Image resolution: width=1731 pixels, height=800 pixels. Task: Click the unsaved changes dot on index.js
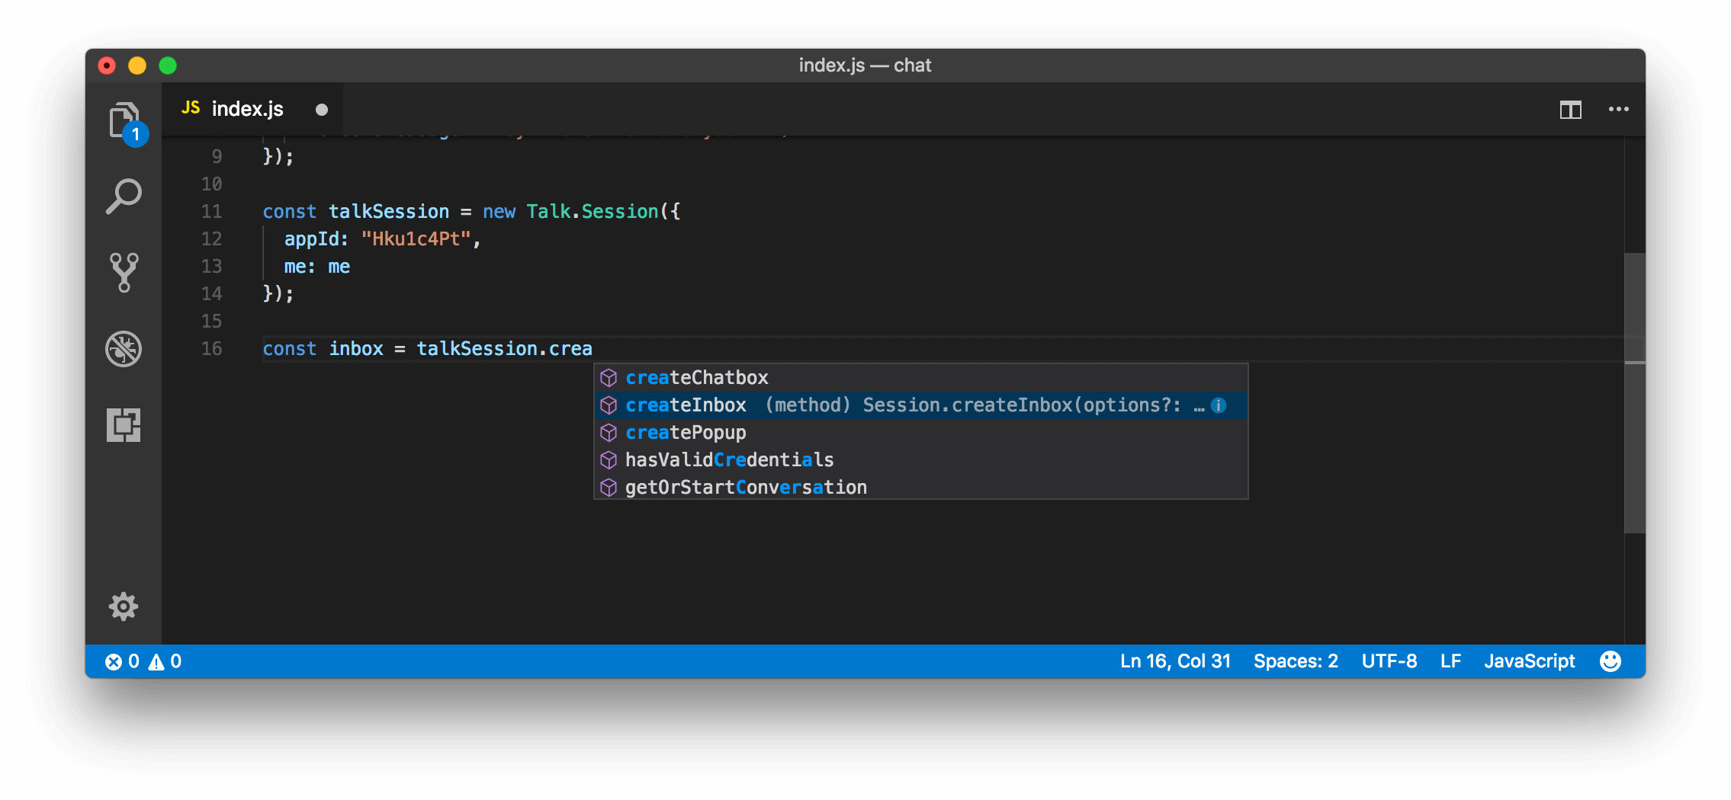[x=321, y=109]
